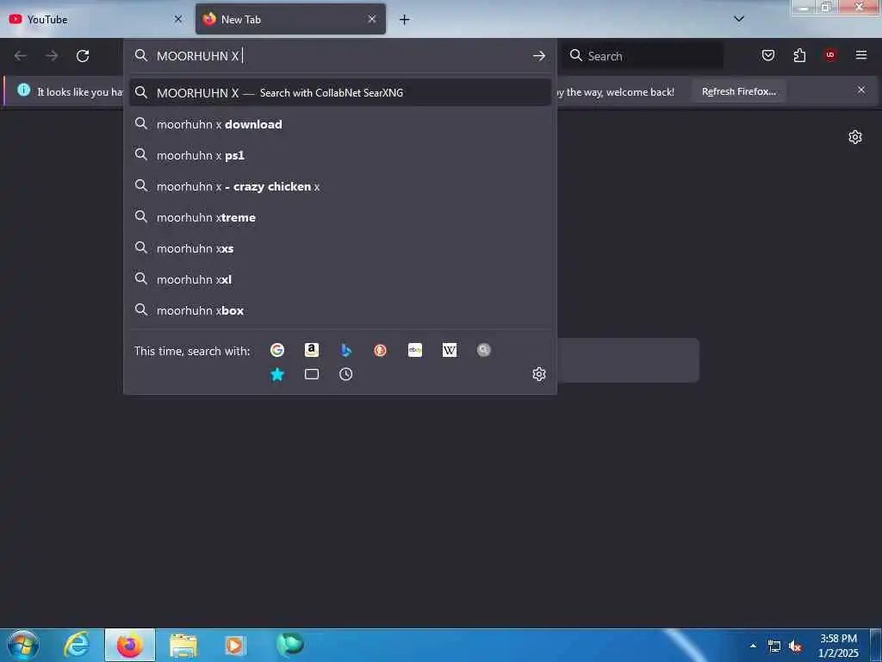Show hidden system tray icons
Viewport: 882px width, 662px height.
tap(753, 646)
